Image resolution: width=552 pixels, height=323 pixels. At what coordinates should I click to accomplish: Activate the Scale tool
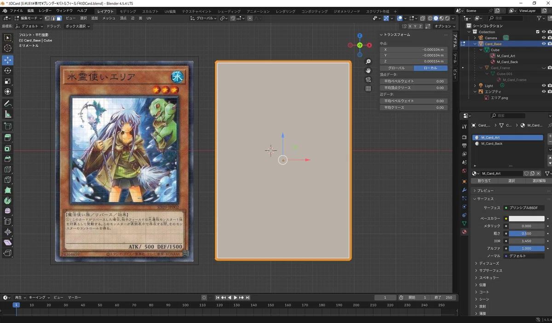[x=7, y=81]
